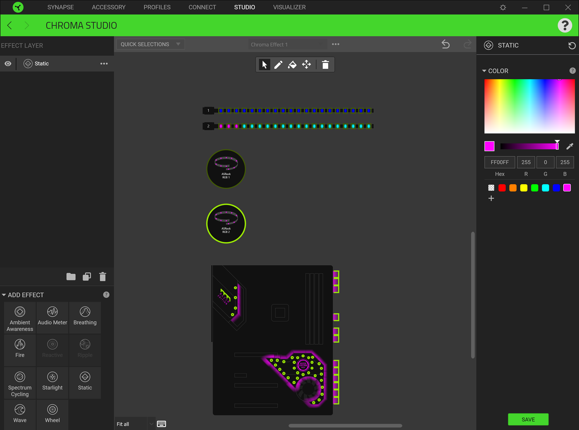Open settings gear
The width and height of the screenshot is (579, 430).
[x=503, y=7]
